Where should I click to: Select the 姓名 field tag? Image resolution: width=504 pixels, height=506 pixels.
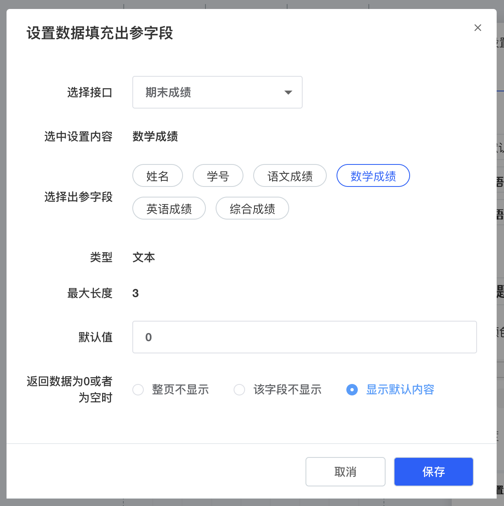157,176
